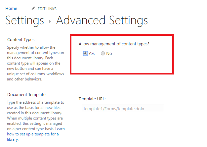
Task: Click the 'Allow management of content types?' label
Action: (x=114, y=44)
